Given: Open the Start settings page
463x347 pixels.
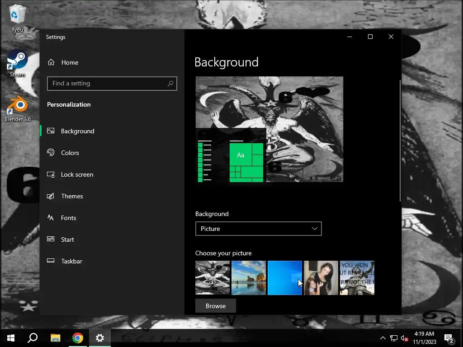Looking at the screenshot, I should (112, 239).
